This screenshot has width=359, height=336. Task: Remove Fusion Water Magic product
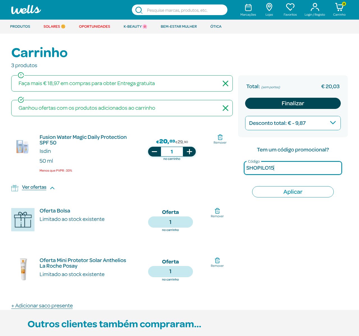click(220, 139)
